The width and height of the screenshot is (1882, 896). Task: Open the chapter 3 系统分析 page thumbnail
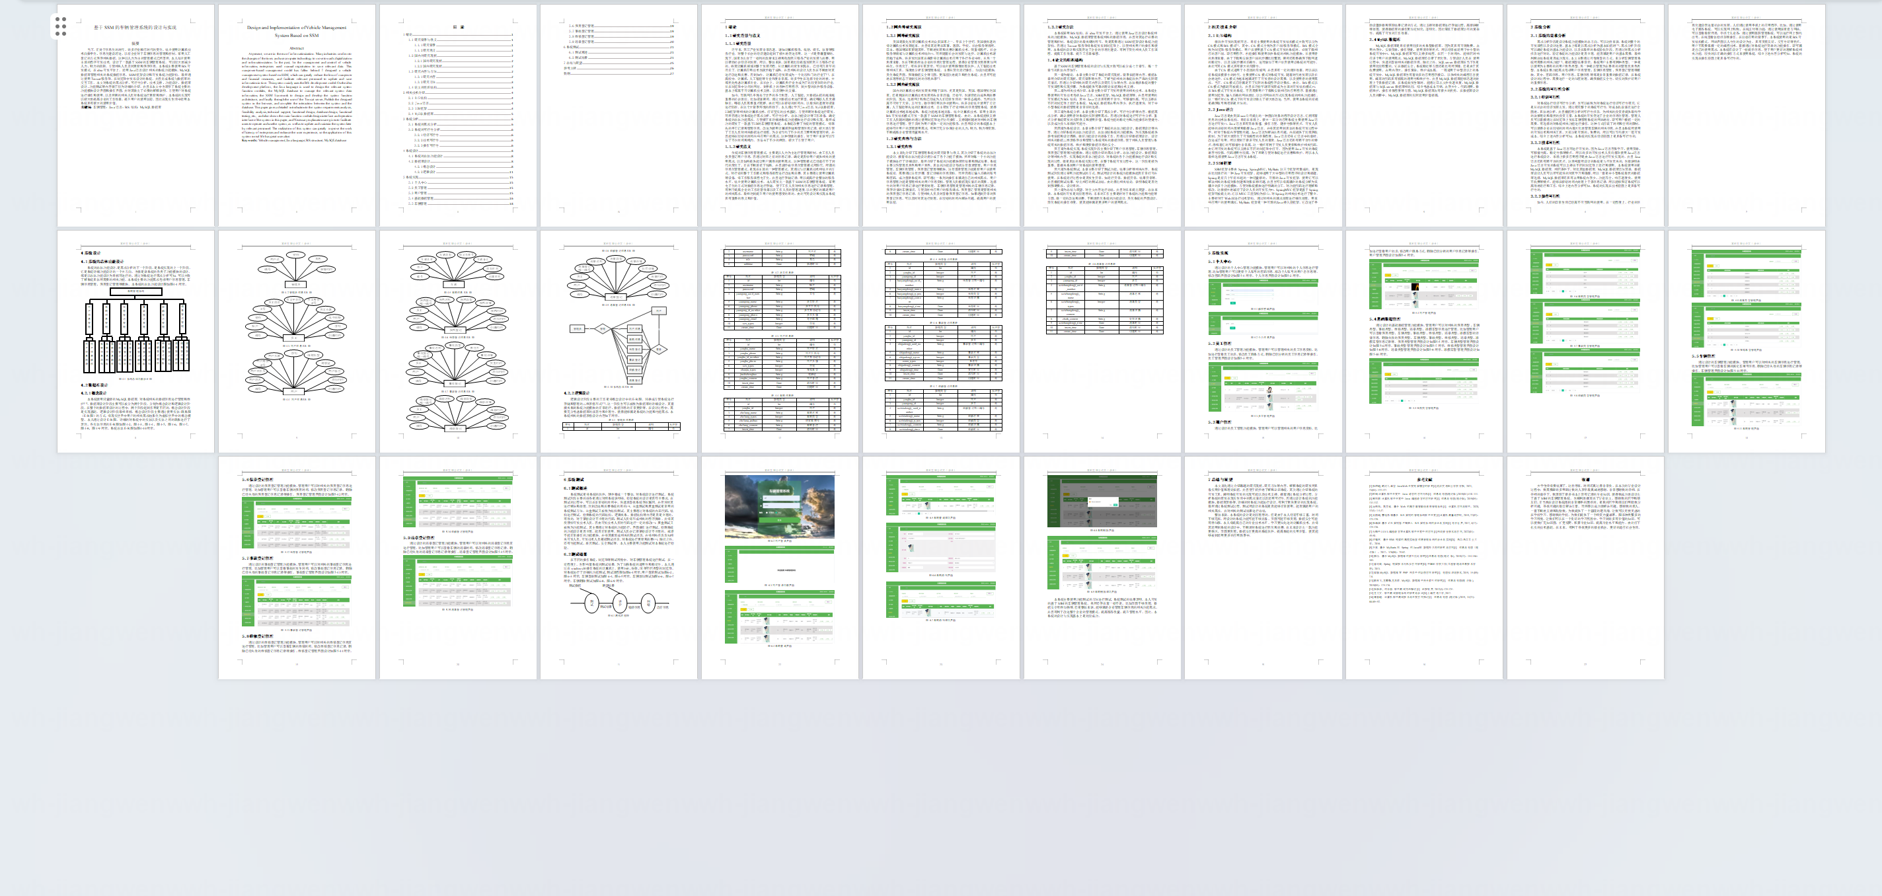pyautogui.click(x=1585, y=116)
